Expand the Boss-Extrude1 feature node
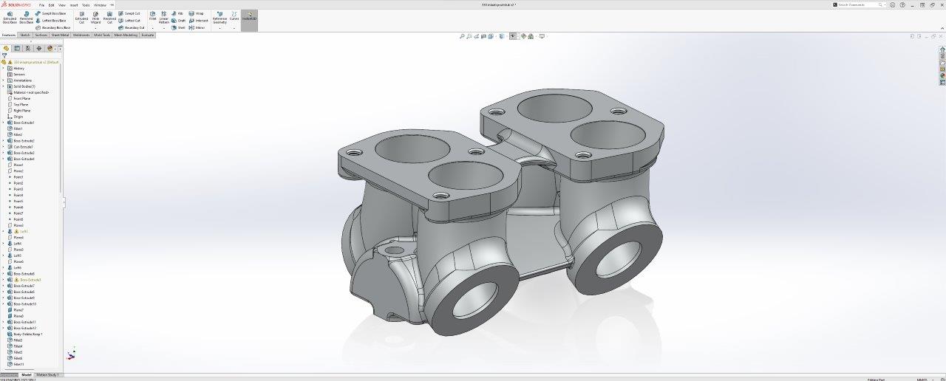The width and height of the screenshot is (946, 381). pos(3,123)
